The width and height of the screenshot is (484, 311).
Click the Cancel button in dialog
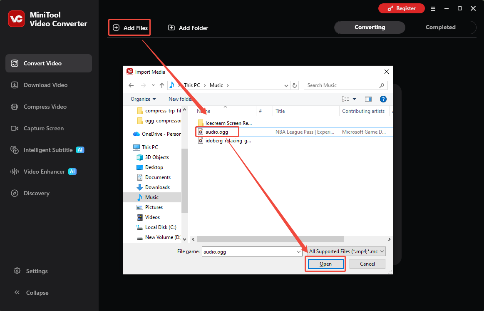[x=367, y=264]
